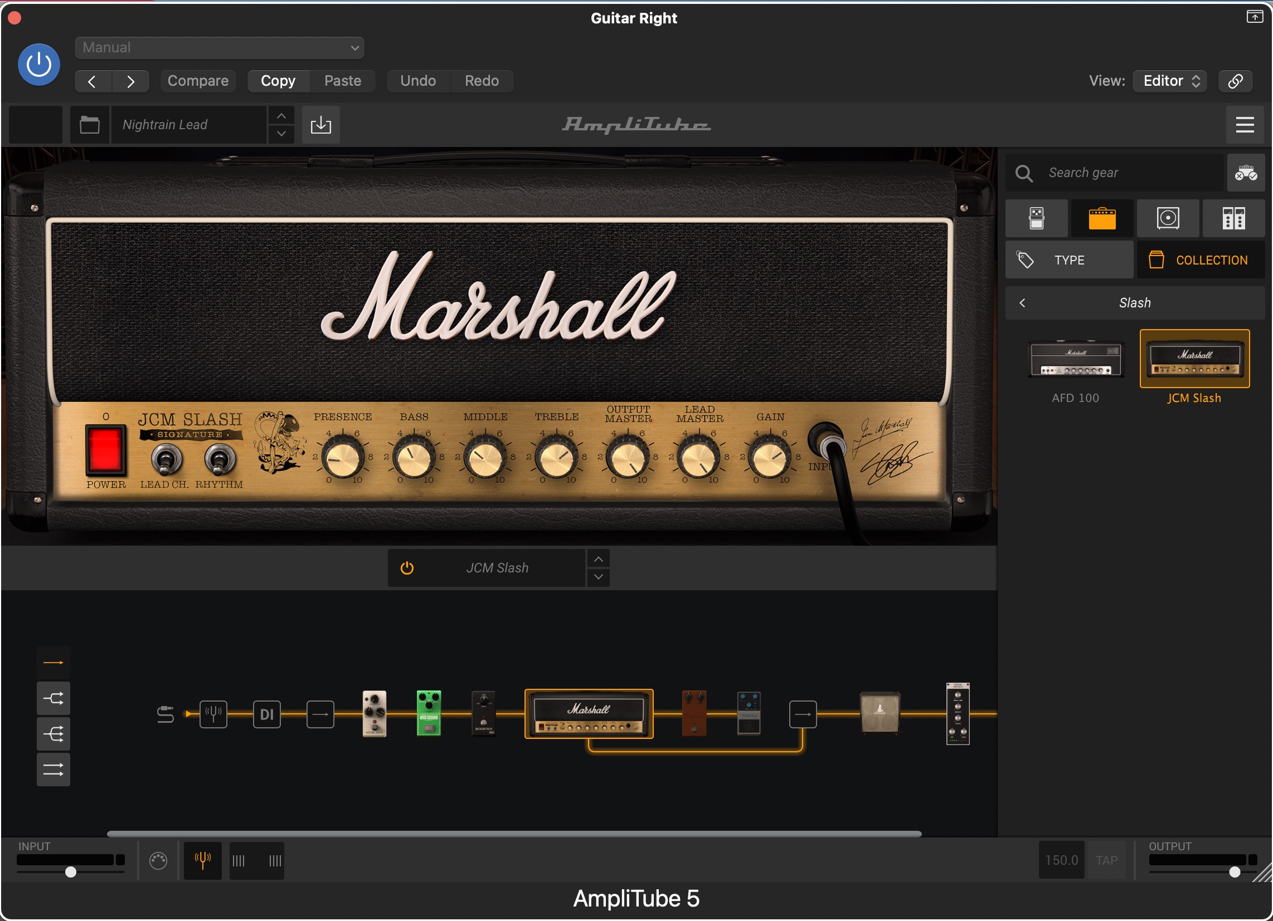The height and width of the screenshot is (921, 1273).
Task: Select previous preset with up chevron
Action: 282,116
